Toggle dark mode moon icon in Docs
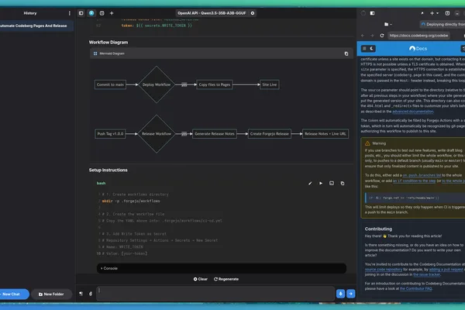 tap(372, 48)
